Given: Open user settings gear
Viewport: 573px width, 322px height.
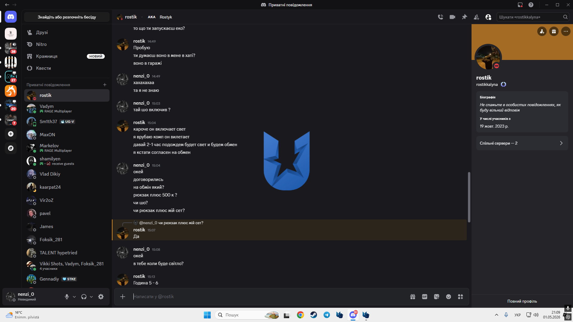Looking at the screenshot, I should tap(101, 297).
